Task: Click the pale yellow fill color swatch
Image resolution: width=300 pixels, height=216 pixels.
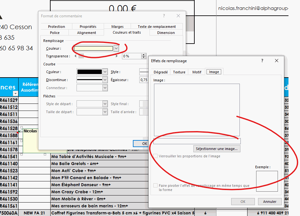Action: [93, 48]
